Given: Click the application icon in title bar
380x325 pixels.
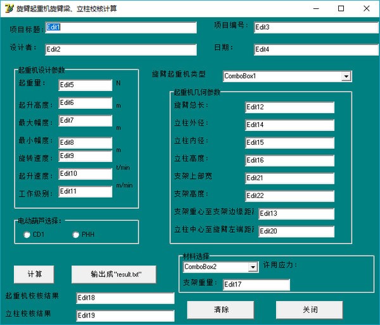Looking at the screenshot, I should tap(9, 8).
